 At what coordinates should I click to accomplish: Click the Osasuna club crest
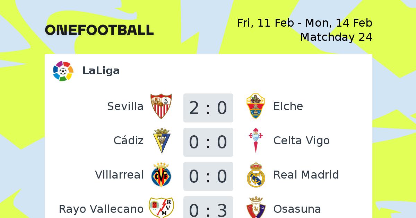(255, 207)
